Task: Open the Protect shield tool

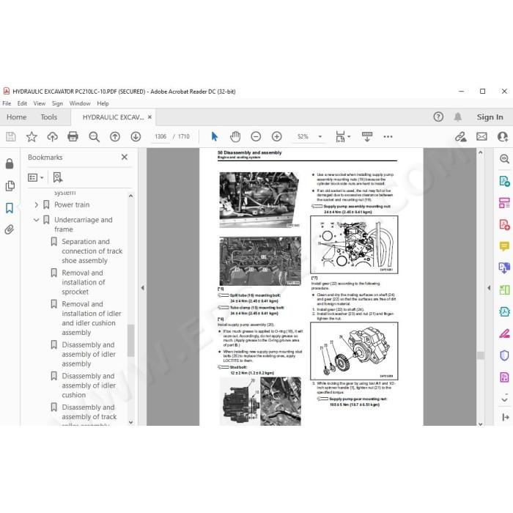Action: [x=504, y=355]
